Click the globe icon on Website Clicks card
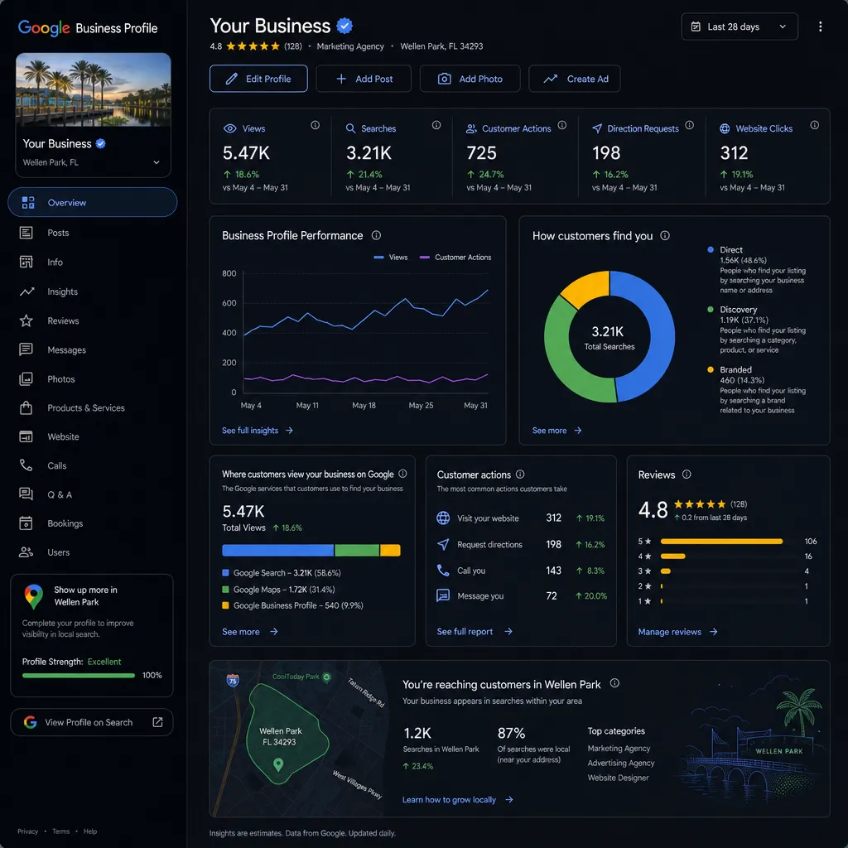Viewport: 848px width, 848px height. [725, 128]
